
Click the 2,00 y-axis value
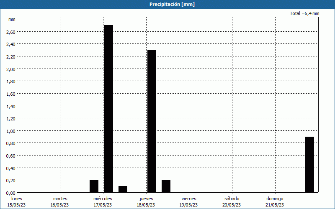[x=11, y=69]
